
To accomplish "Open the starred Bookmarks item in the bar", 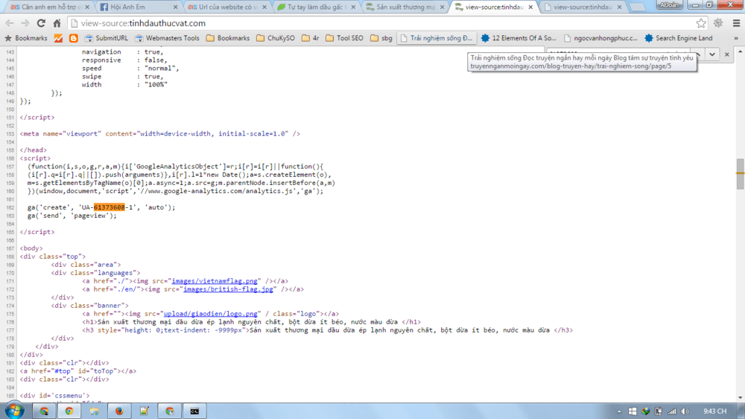I will click(x=25, y=38).
